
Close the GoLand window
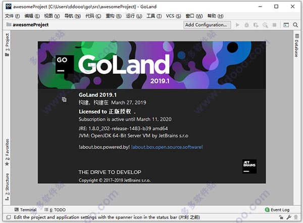292,7
